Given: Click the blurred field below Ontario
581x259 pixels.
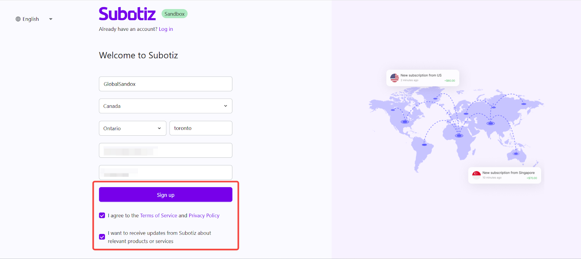Looking at the screenshot, I should click(x=166, y=151).
